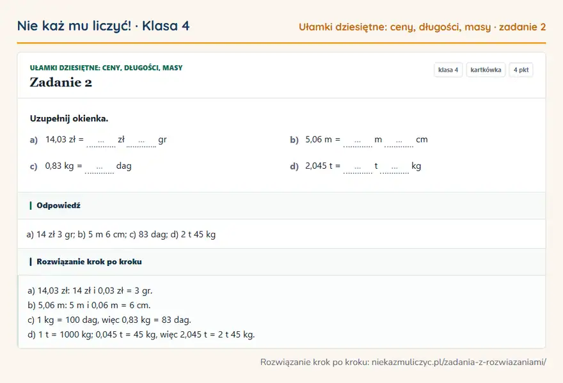Click solution step "a) 14,03 zł: 14 zł i 0,03 zł = 3 gr."
The width and height of the screenshot is (563, 383).
click(90, 290)
